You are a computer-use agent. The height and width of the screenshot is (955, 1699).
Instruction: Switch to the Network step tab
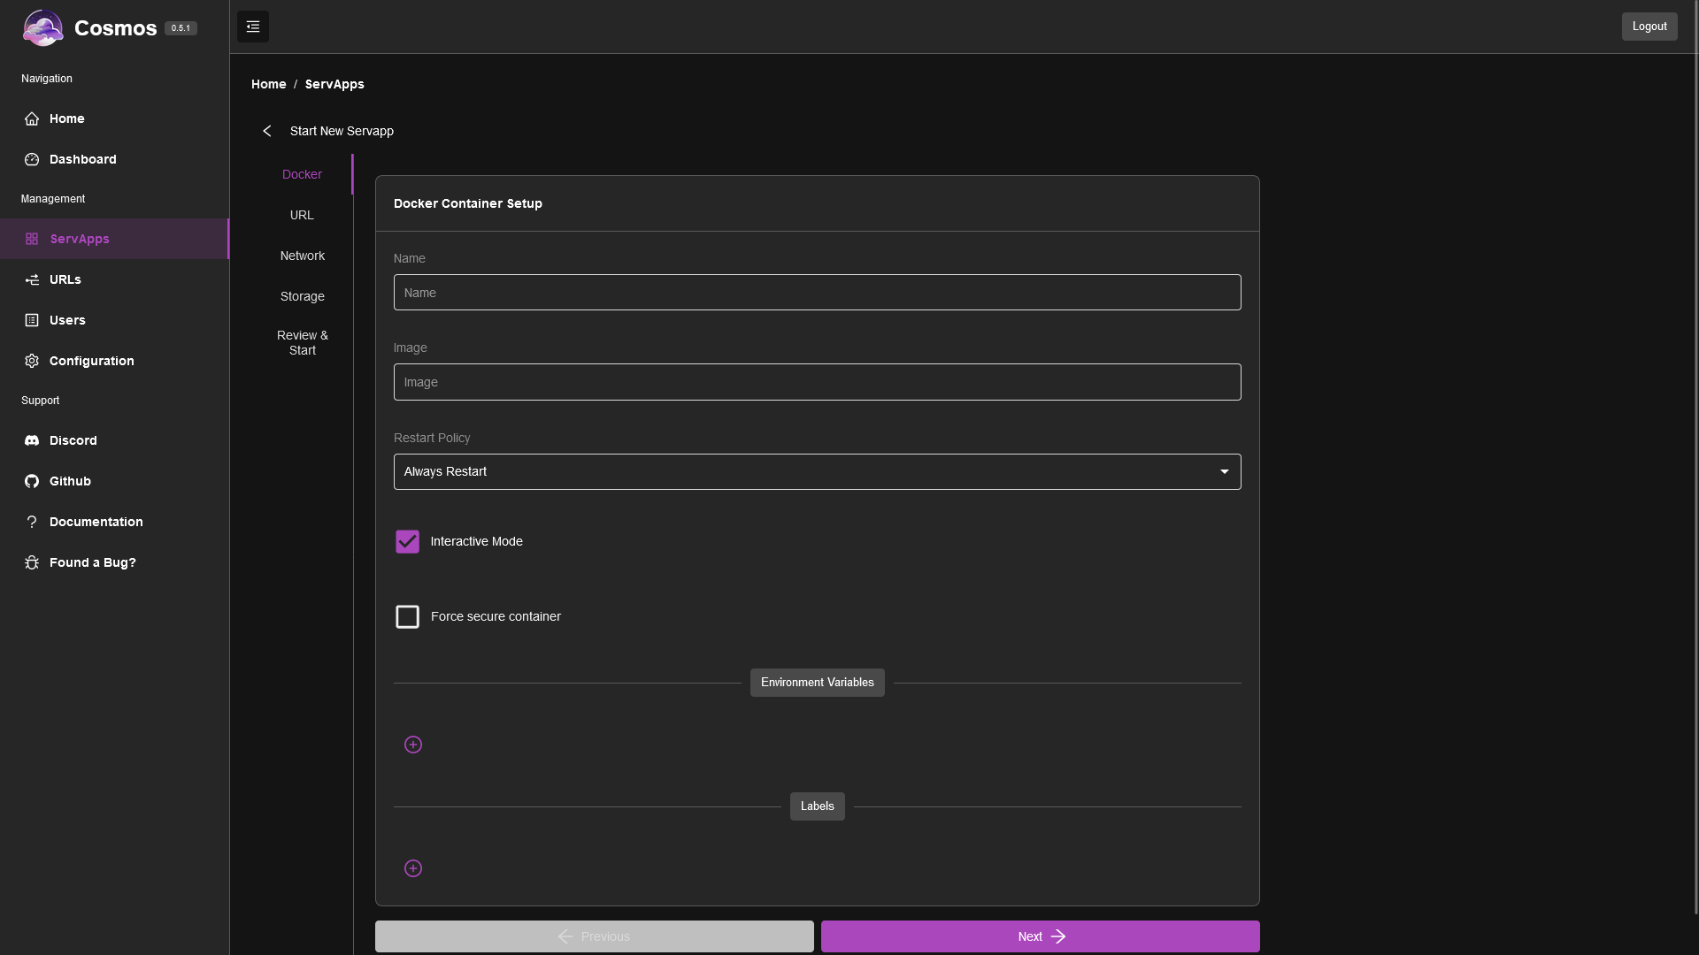click(x=302, y=256)
